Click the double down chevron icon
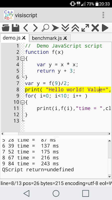The height and width of the screenshot is (200, 112). [x=65, y=28]
